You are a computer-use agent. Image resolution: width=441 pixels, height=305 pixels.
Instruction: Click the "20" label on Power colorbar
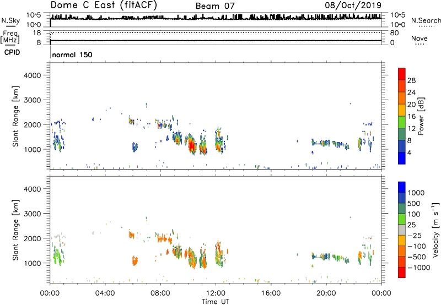411,105
